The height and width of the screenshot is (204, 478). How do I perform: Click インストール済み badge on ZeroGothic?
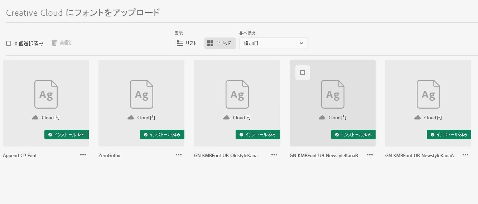pyautogui.click(x=162, y=135)
